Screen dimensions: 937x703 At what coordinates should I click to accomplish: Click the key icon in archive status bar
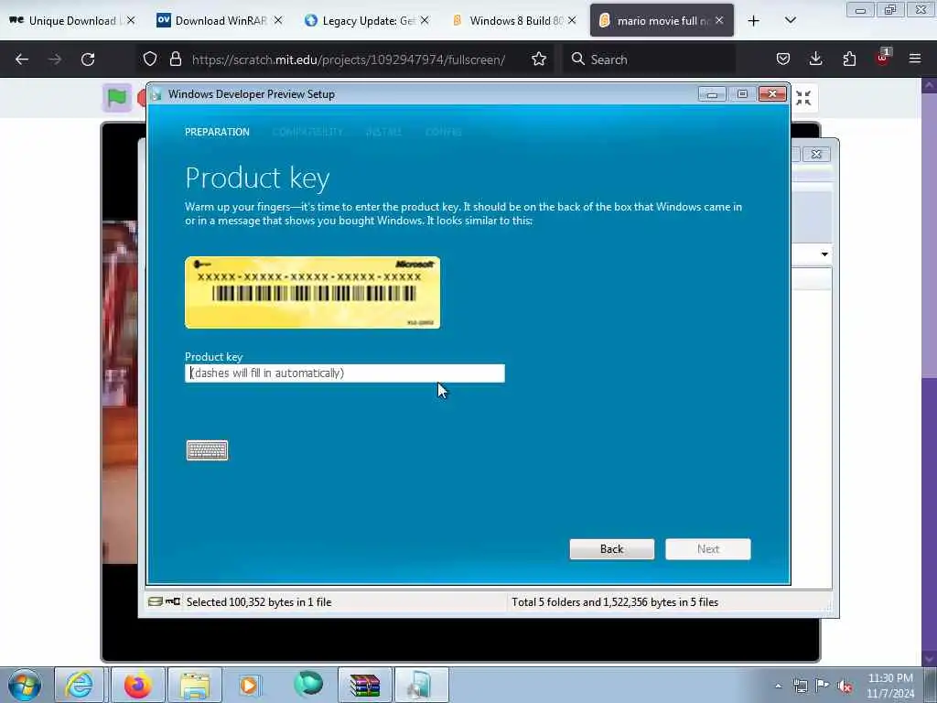pos(173,601)
